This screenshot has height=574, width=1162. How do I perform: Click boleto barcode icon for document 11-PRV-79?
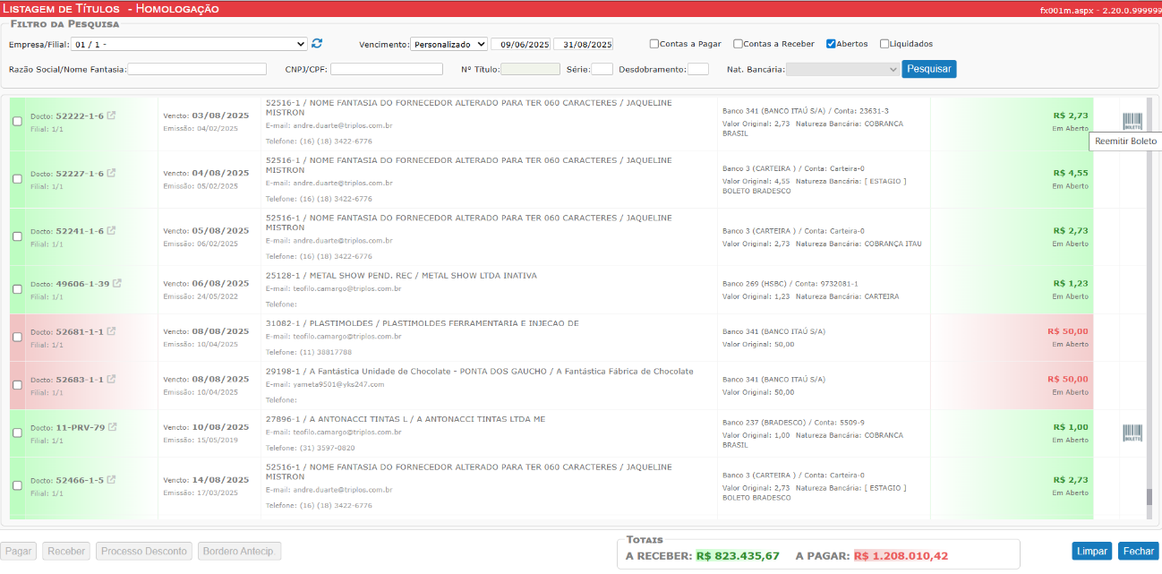1132,433
